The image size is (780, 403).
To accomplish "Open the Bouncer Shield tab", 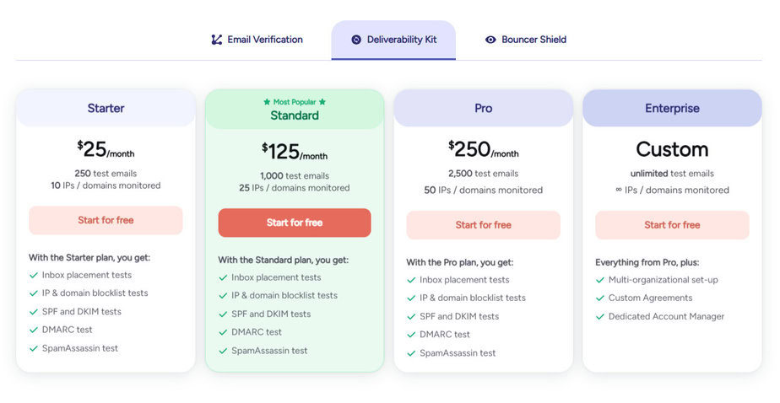I will 526,40.
